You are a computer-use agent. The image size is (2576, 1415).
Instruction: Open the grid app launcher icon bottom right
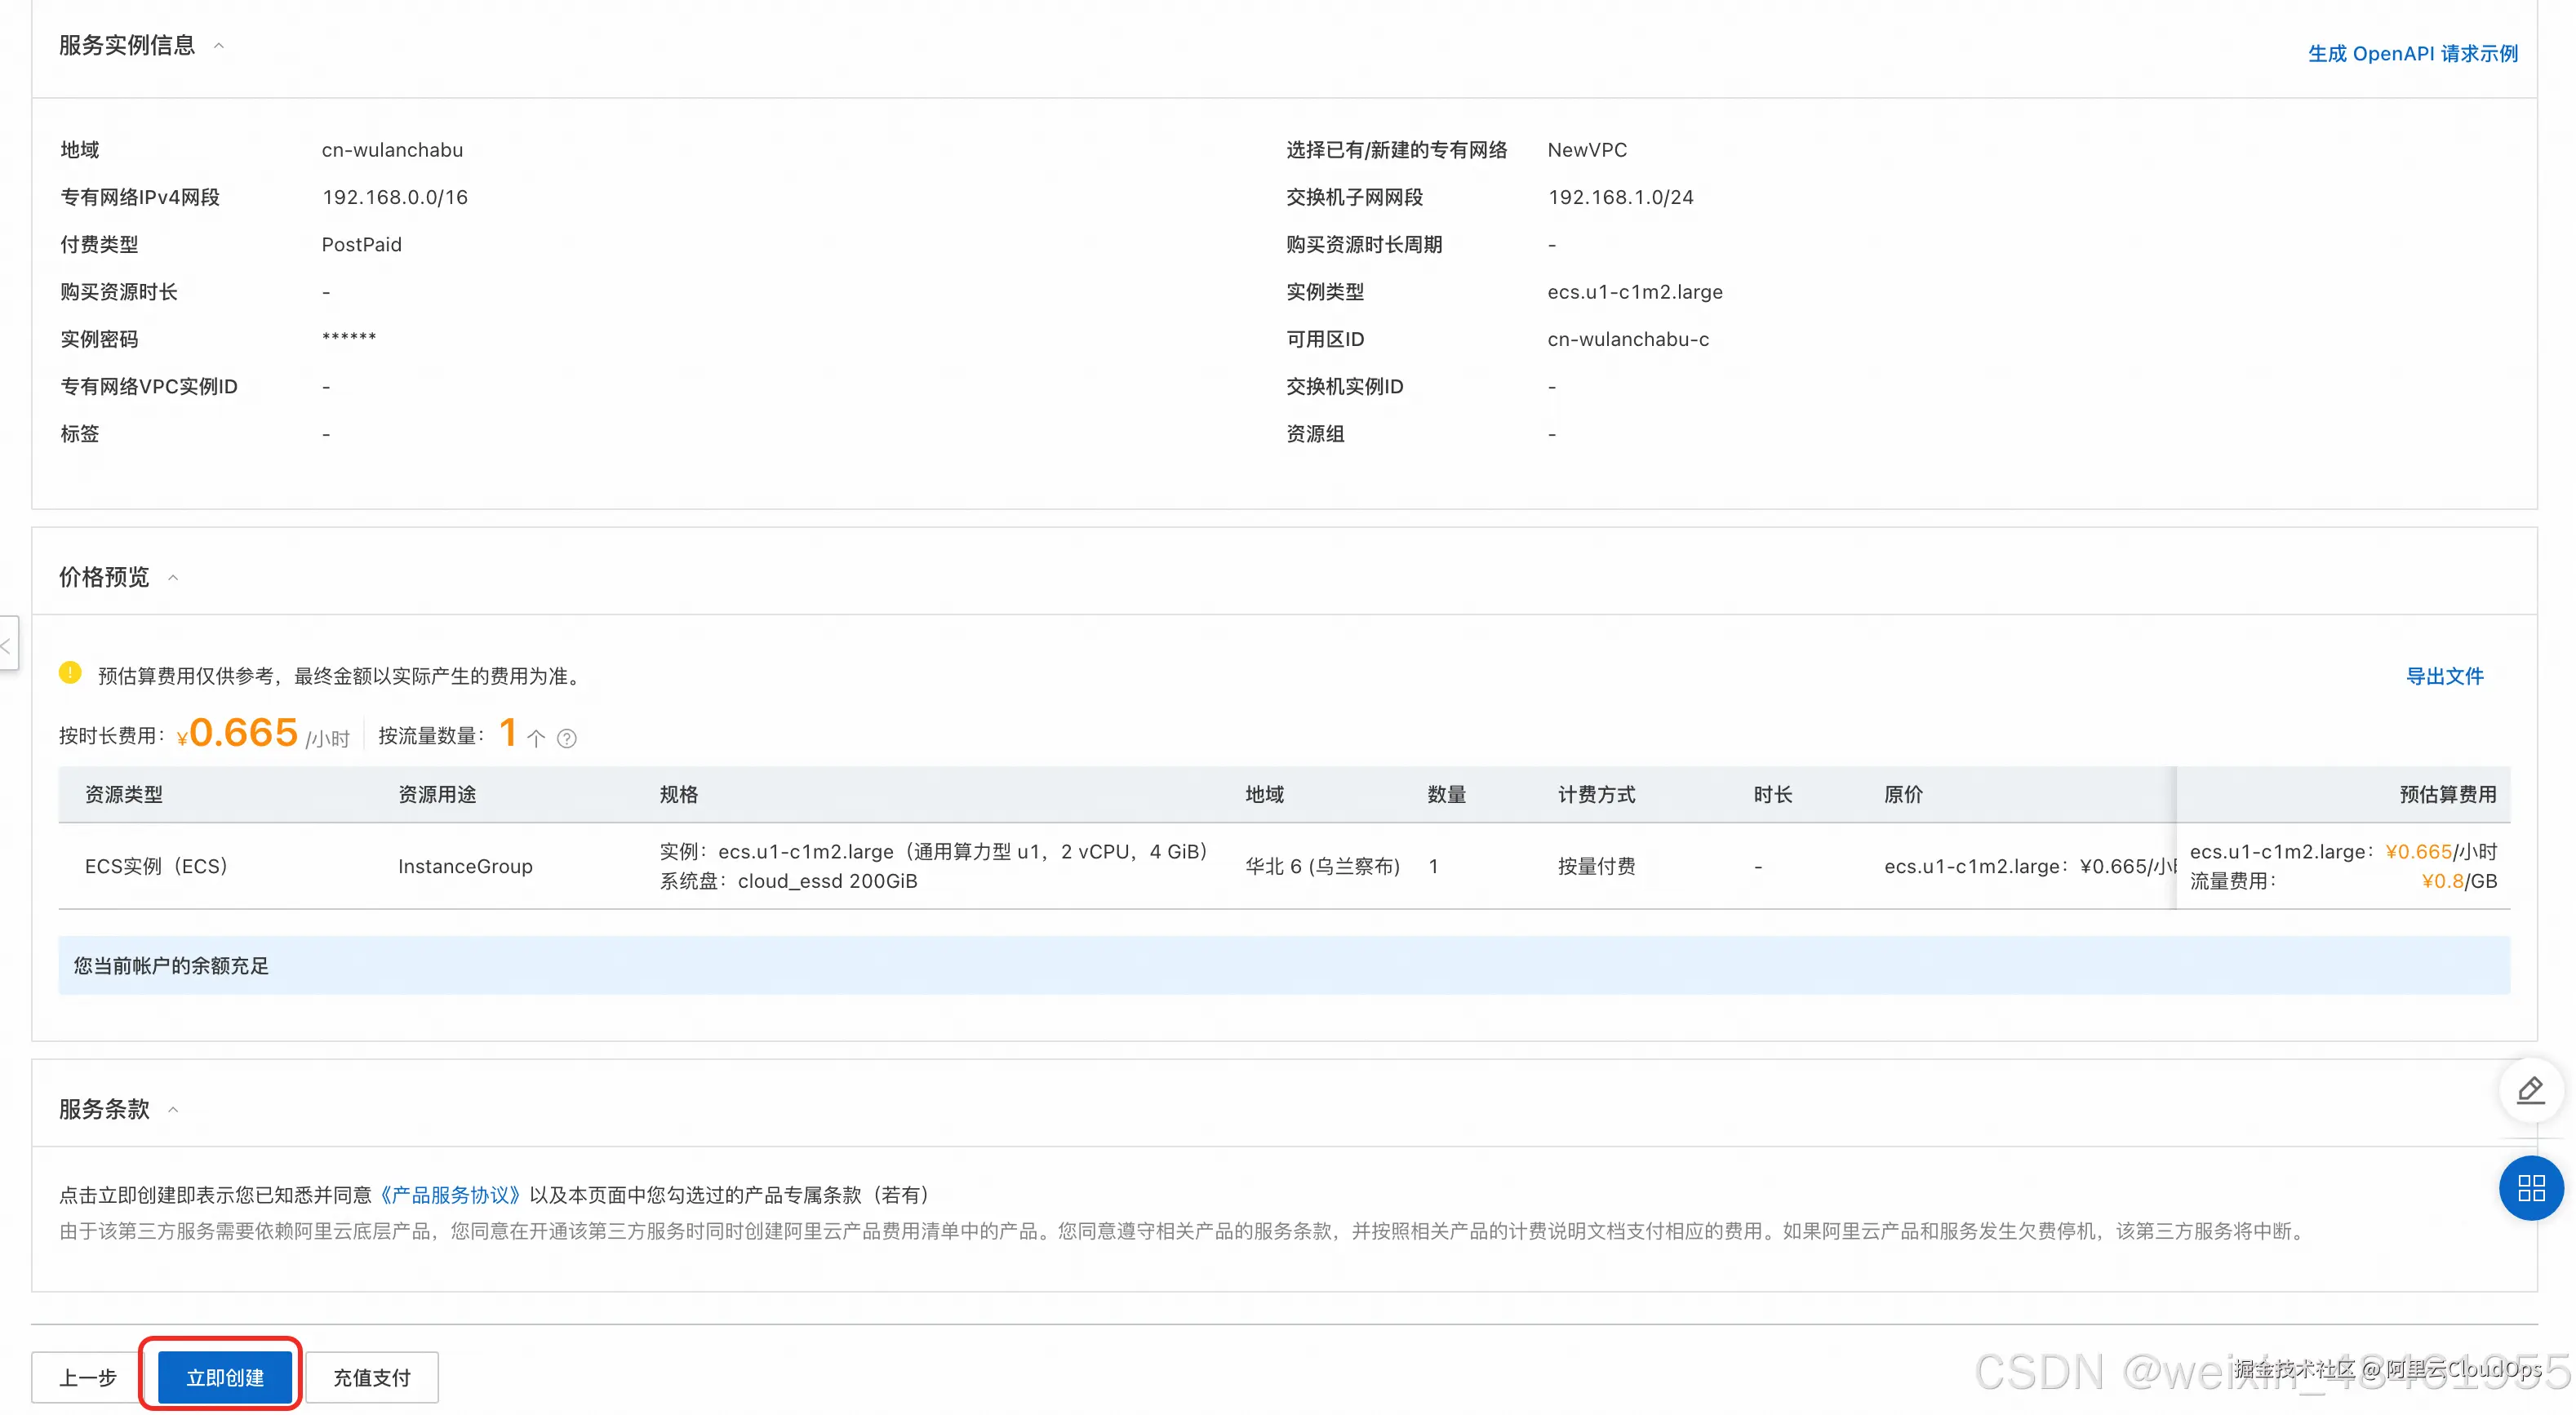(x=2531, y=1188)
